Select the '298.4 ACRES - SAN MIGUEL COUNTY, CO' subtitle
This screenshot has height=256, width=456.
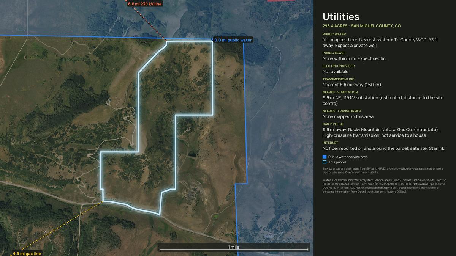(x=362, y=26)
